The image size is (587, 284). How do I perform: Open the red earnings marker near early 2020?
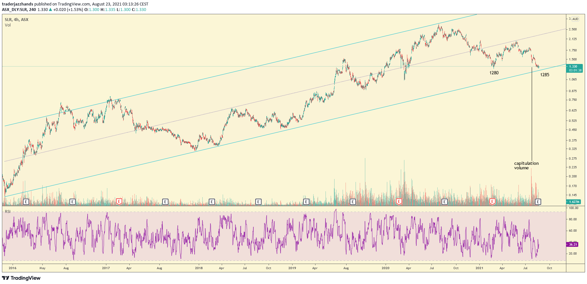pos(399,202)
